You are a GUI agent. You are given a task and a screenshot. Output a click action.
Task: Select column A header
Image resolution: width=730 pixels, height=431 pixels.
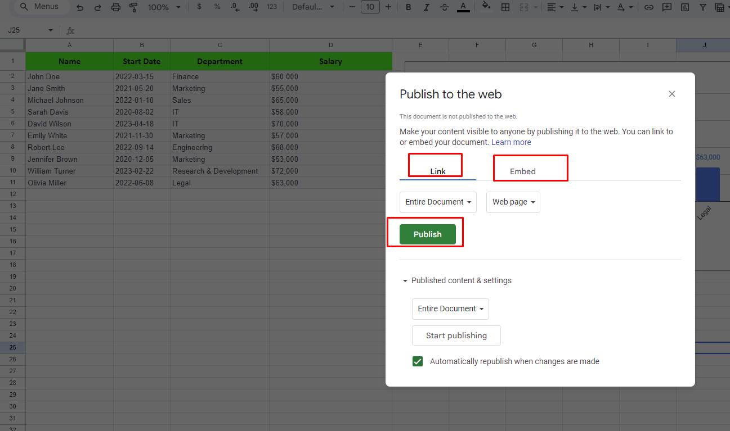click(70, 45)
